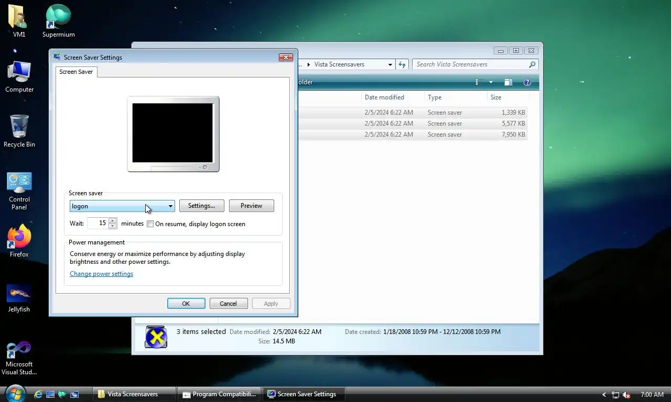Maximize the Vista Screensavers Explorer window
Image resolution: width=671 pixels, height=402 pixels.
tap(516, 51)
